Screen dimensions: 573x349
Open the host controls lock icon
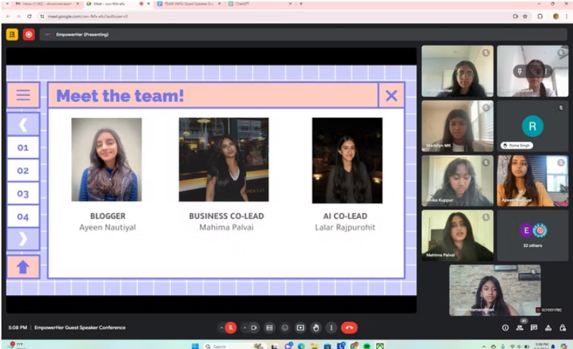(x=562, y=328)
